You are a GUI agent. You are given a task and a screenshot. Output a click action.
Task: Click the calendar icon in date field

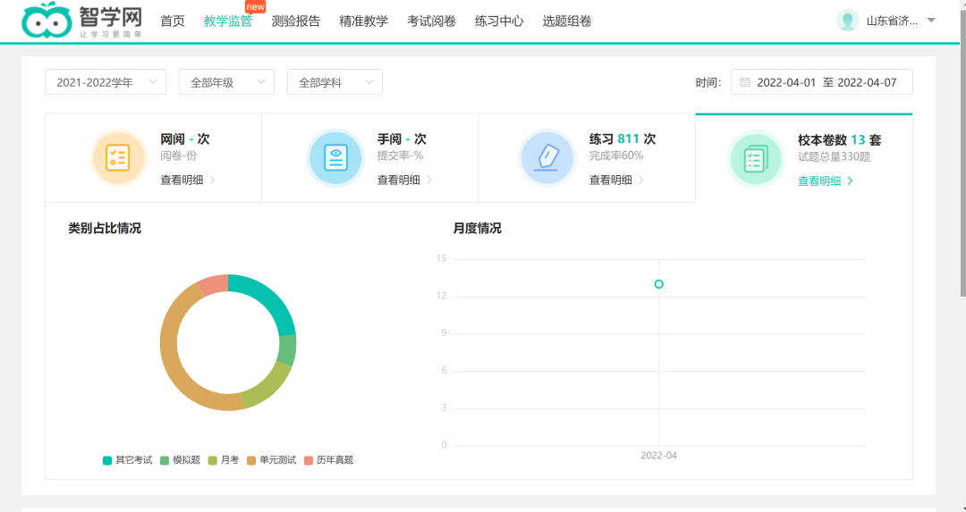[x=745, y=82]
